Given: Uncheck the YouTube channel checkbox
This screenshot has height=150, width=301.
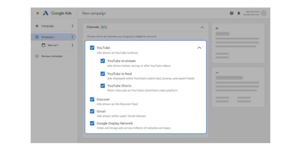Looking at the screenshot, I should (x=92, y=48).
